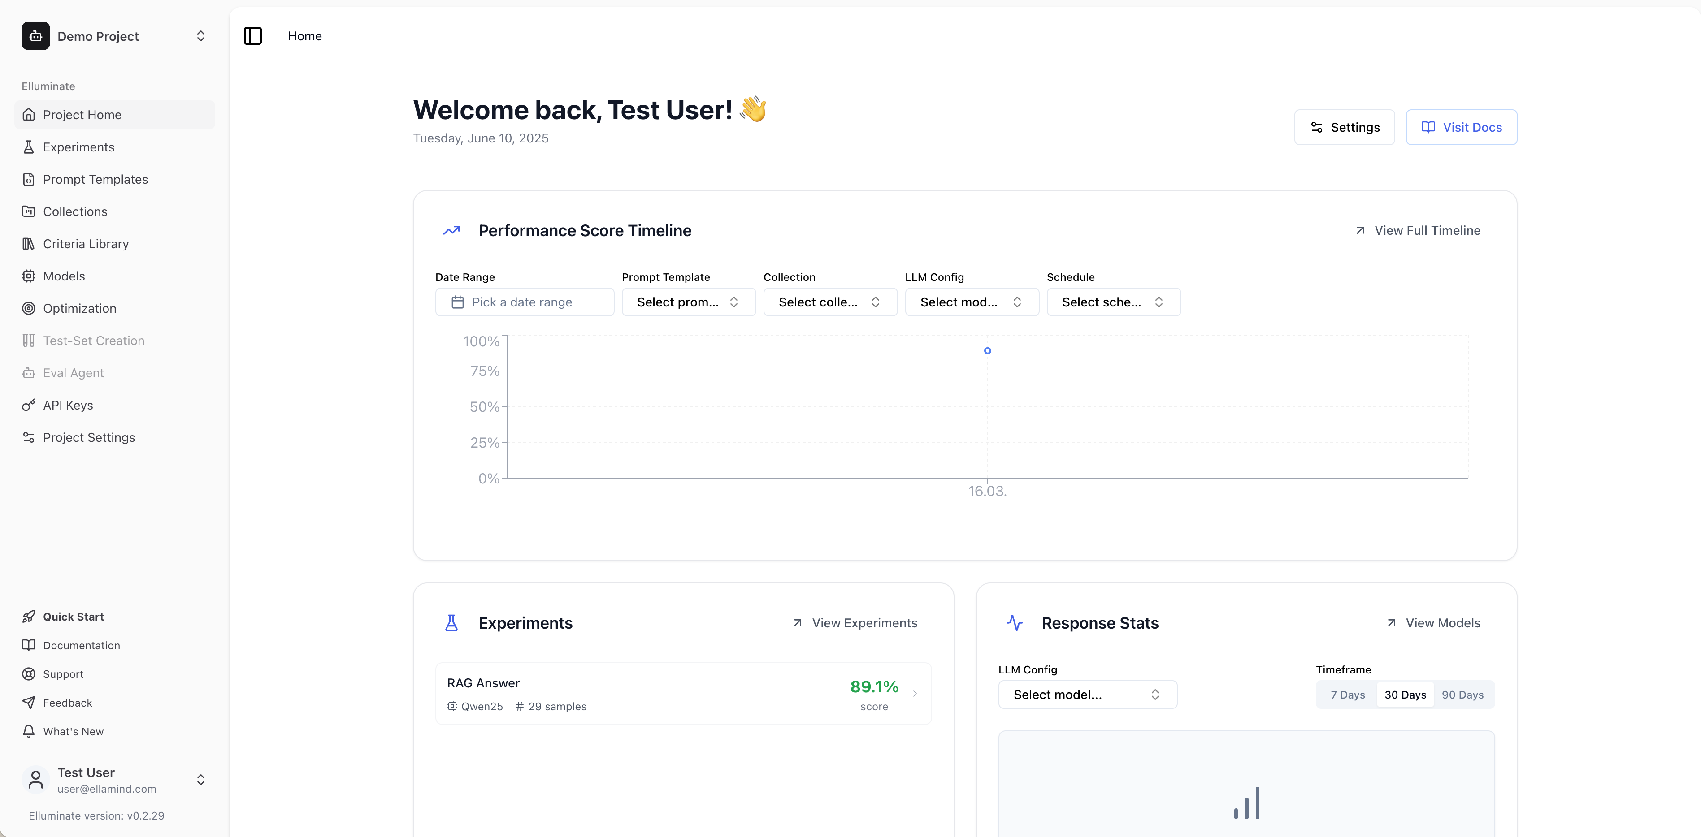Click the Eval Agent bot icon

tap(28, 373)
